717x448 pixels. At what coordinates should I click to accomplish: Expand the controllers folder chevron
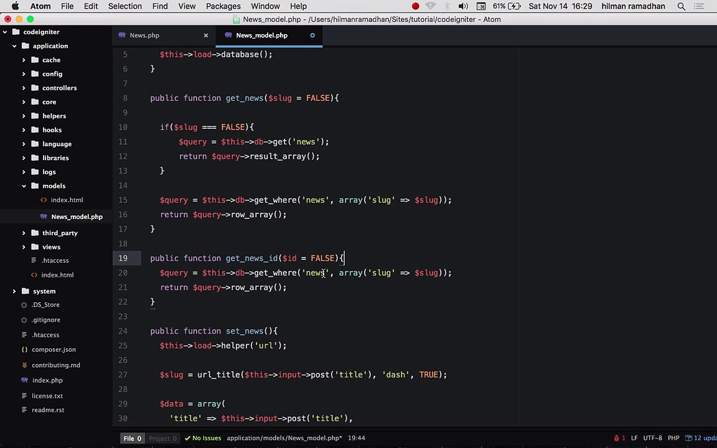24,88
